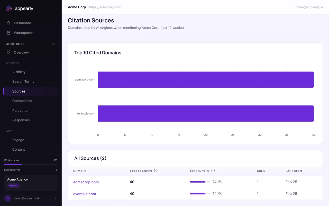Open the Competitors section
Viewport: 329px width, 206px height.
pos(22,101)
